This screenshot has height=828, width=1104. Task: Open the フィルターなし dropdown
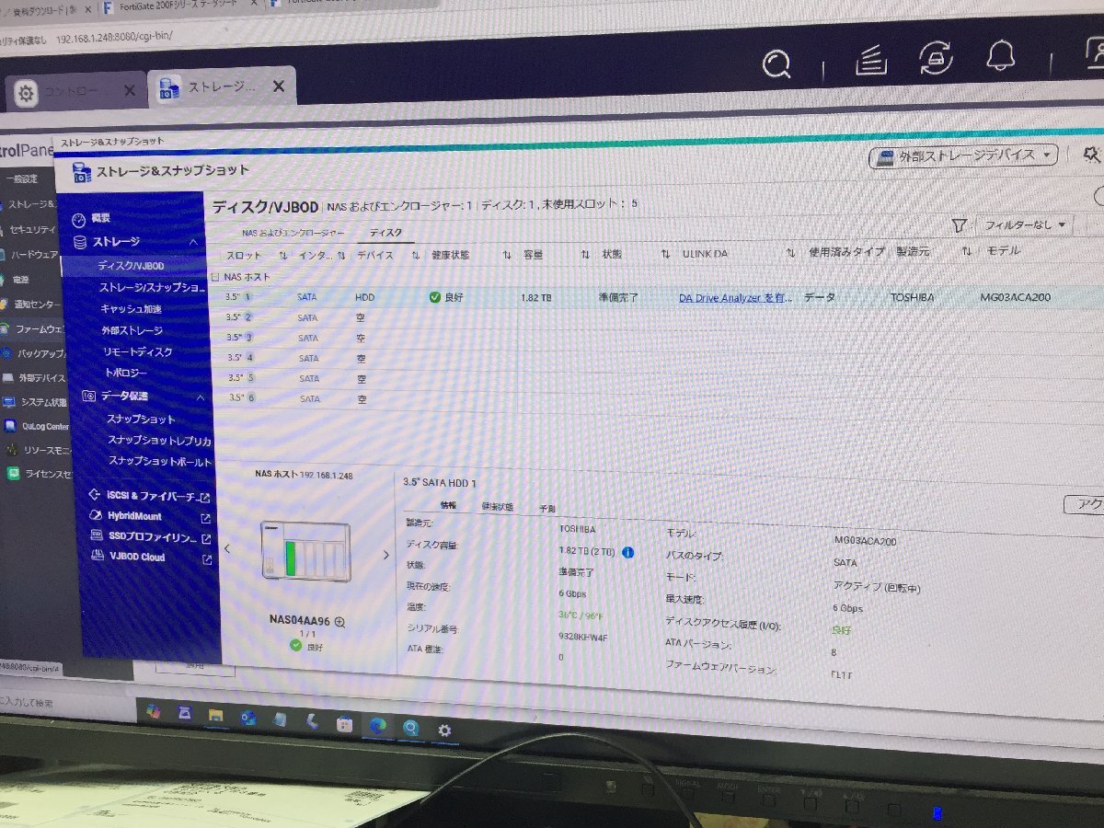click(x=1024, y=224)
